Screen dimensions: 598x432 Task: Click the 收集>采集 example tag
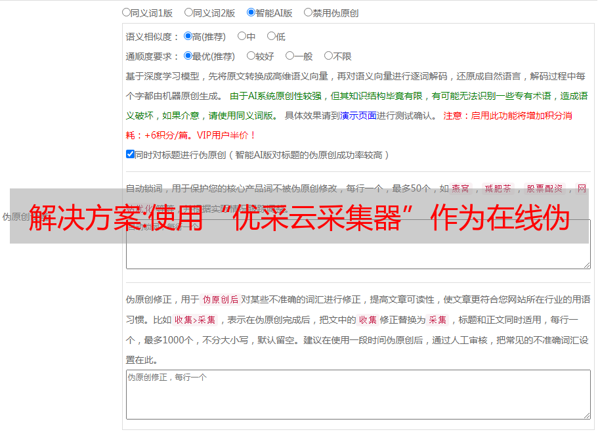pyautogui.click(x=195, y=320)
